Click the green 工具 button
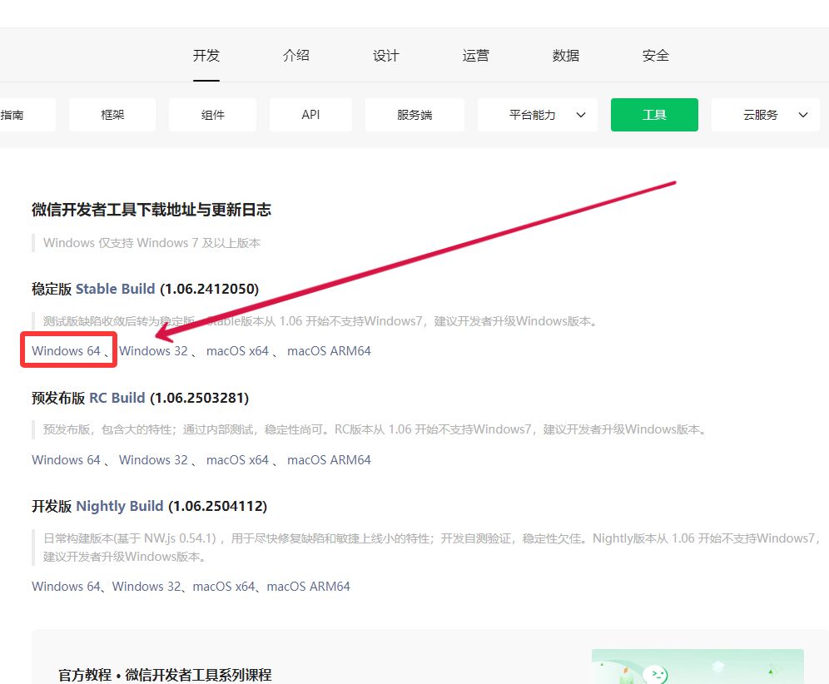Viewport: 829px width, 684px height. tap(654, 114)
